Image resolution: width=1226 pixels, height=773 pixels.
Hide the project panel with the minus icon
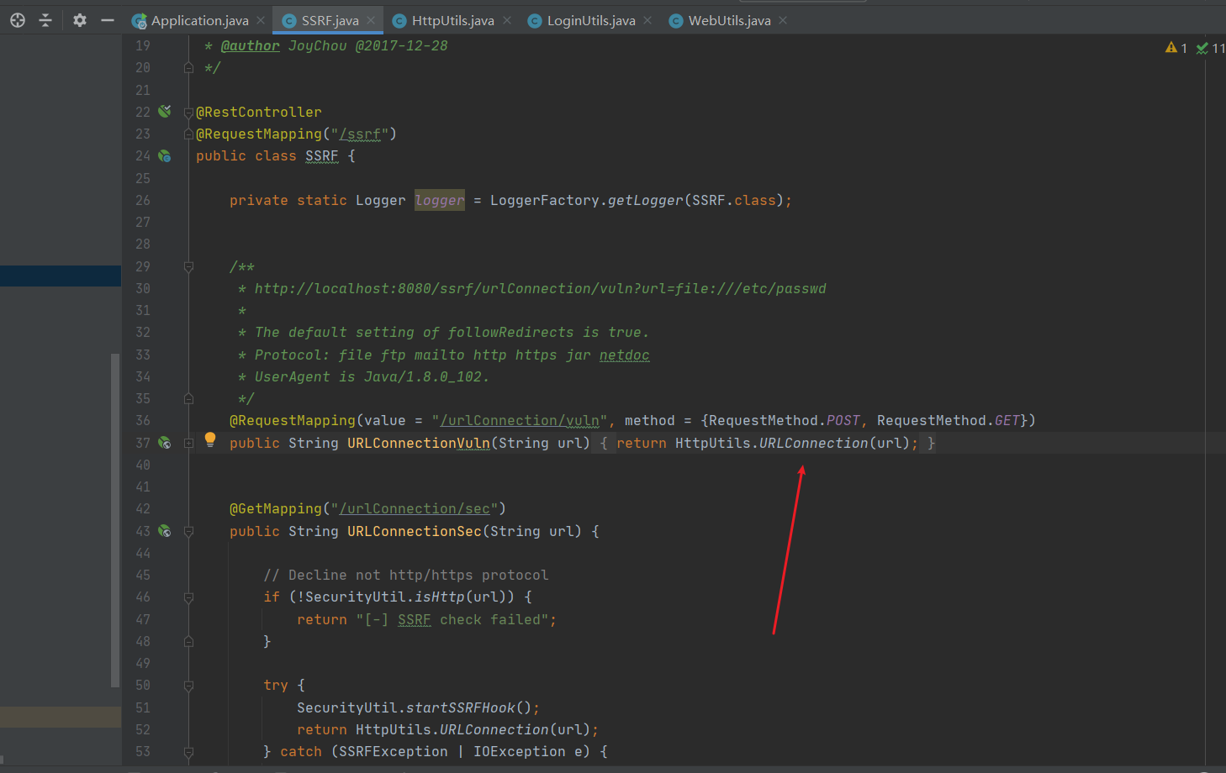(108, 20)
